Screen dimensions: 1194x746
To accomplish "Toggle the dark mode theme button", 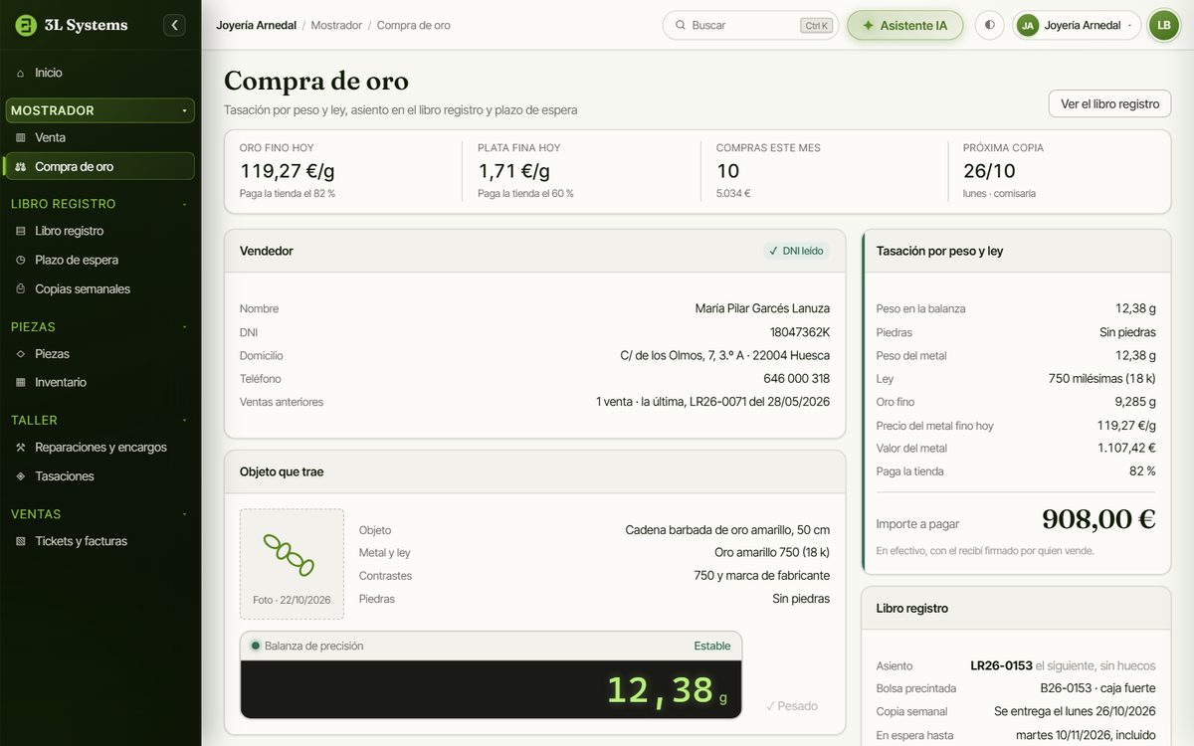I will pos(989,25).
